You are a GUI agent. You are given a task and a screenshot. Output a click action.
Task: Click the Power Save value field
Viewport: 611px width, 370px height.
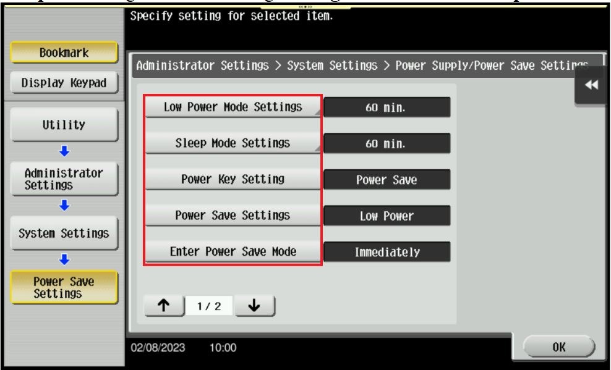pyautogui.click(x=387, y=180)
